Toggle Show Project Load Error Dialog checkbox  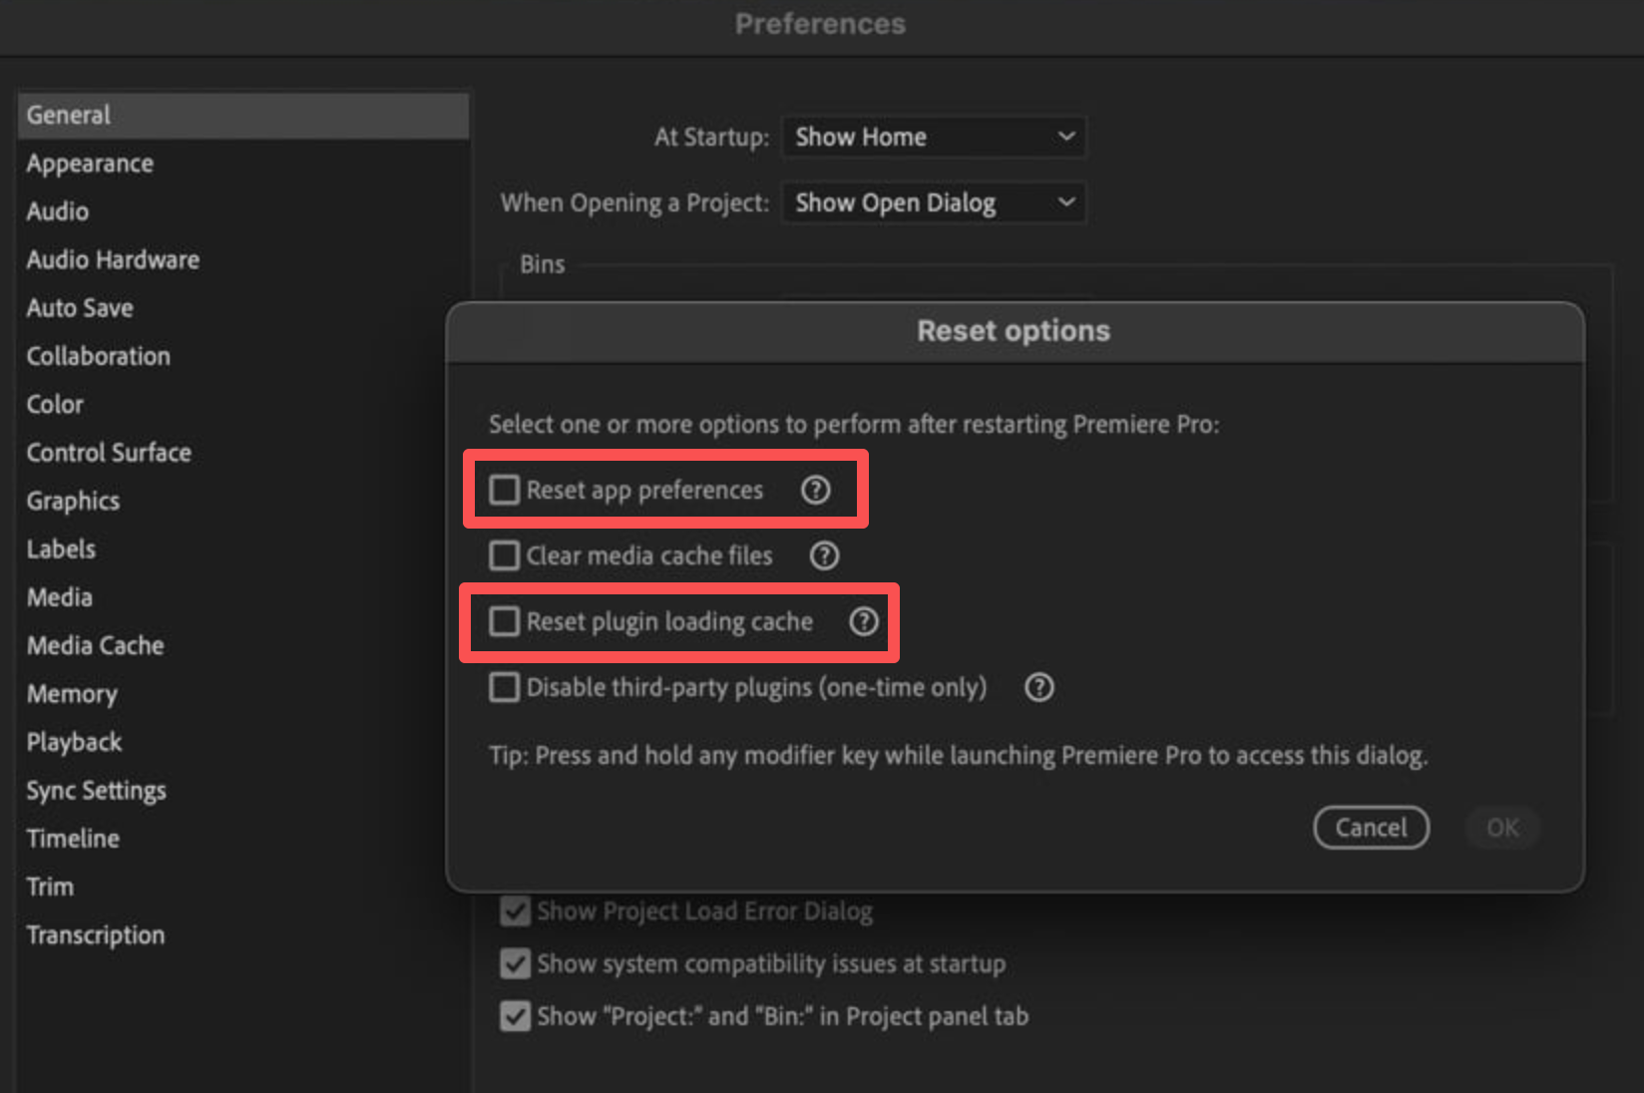point(515,911)
